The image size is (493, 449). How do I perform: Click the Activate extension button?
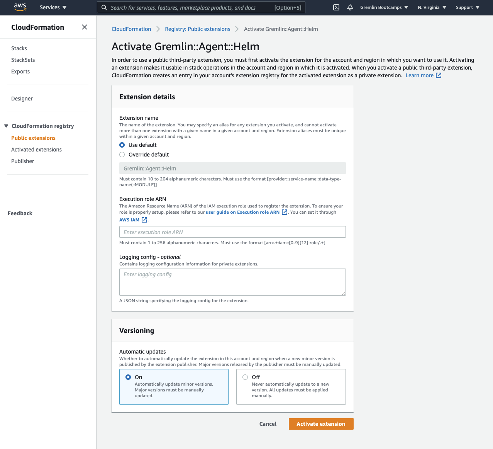pyautogui.click(x=321, y=424)
